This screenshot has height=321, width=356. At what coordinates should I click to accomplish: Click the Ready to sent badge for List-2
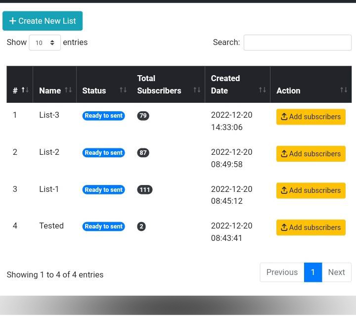(x=103, y=153)
